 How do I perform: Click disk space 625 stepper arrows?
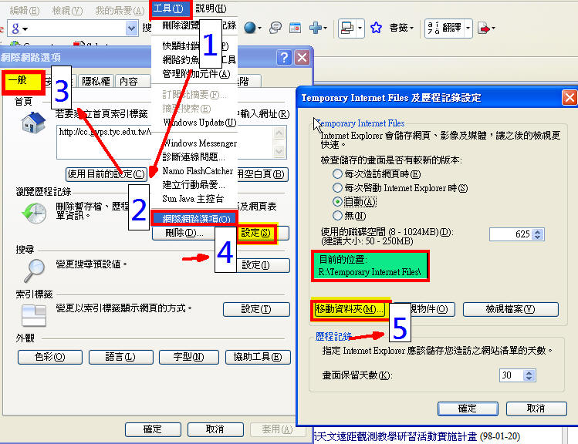coord(538,234)
